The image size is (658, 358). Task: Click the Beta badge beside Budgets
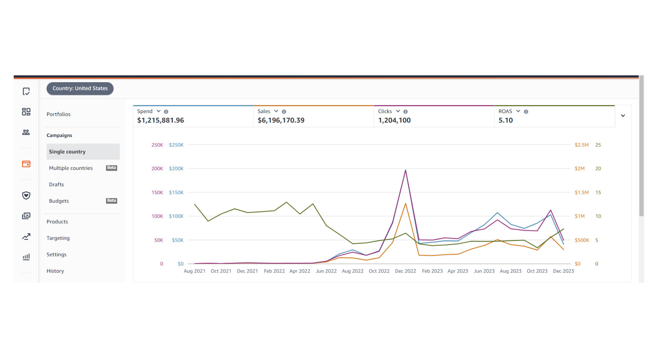click(112, 201)
